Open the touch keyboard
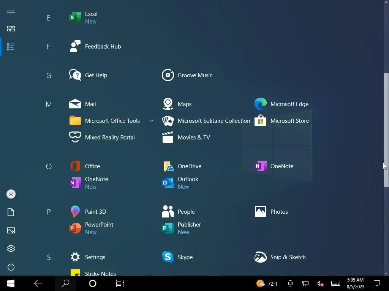The image size is (389, 291). 335,283
